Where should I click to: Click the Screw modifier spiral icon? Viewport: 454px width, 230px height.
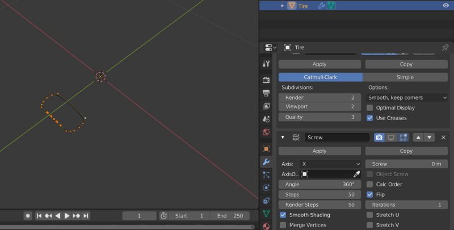pyautogui.click(x=296, y=138)
